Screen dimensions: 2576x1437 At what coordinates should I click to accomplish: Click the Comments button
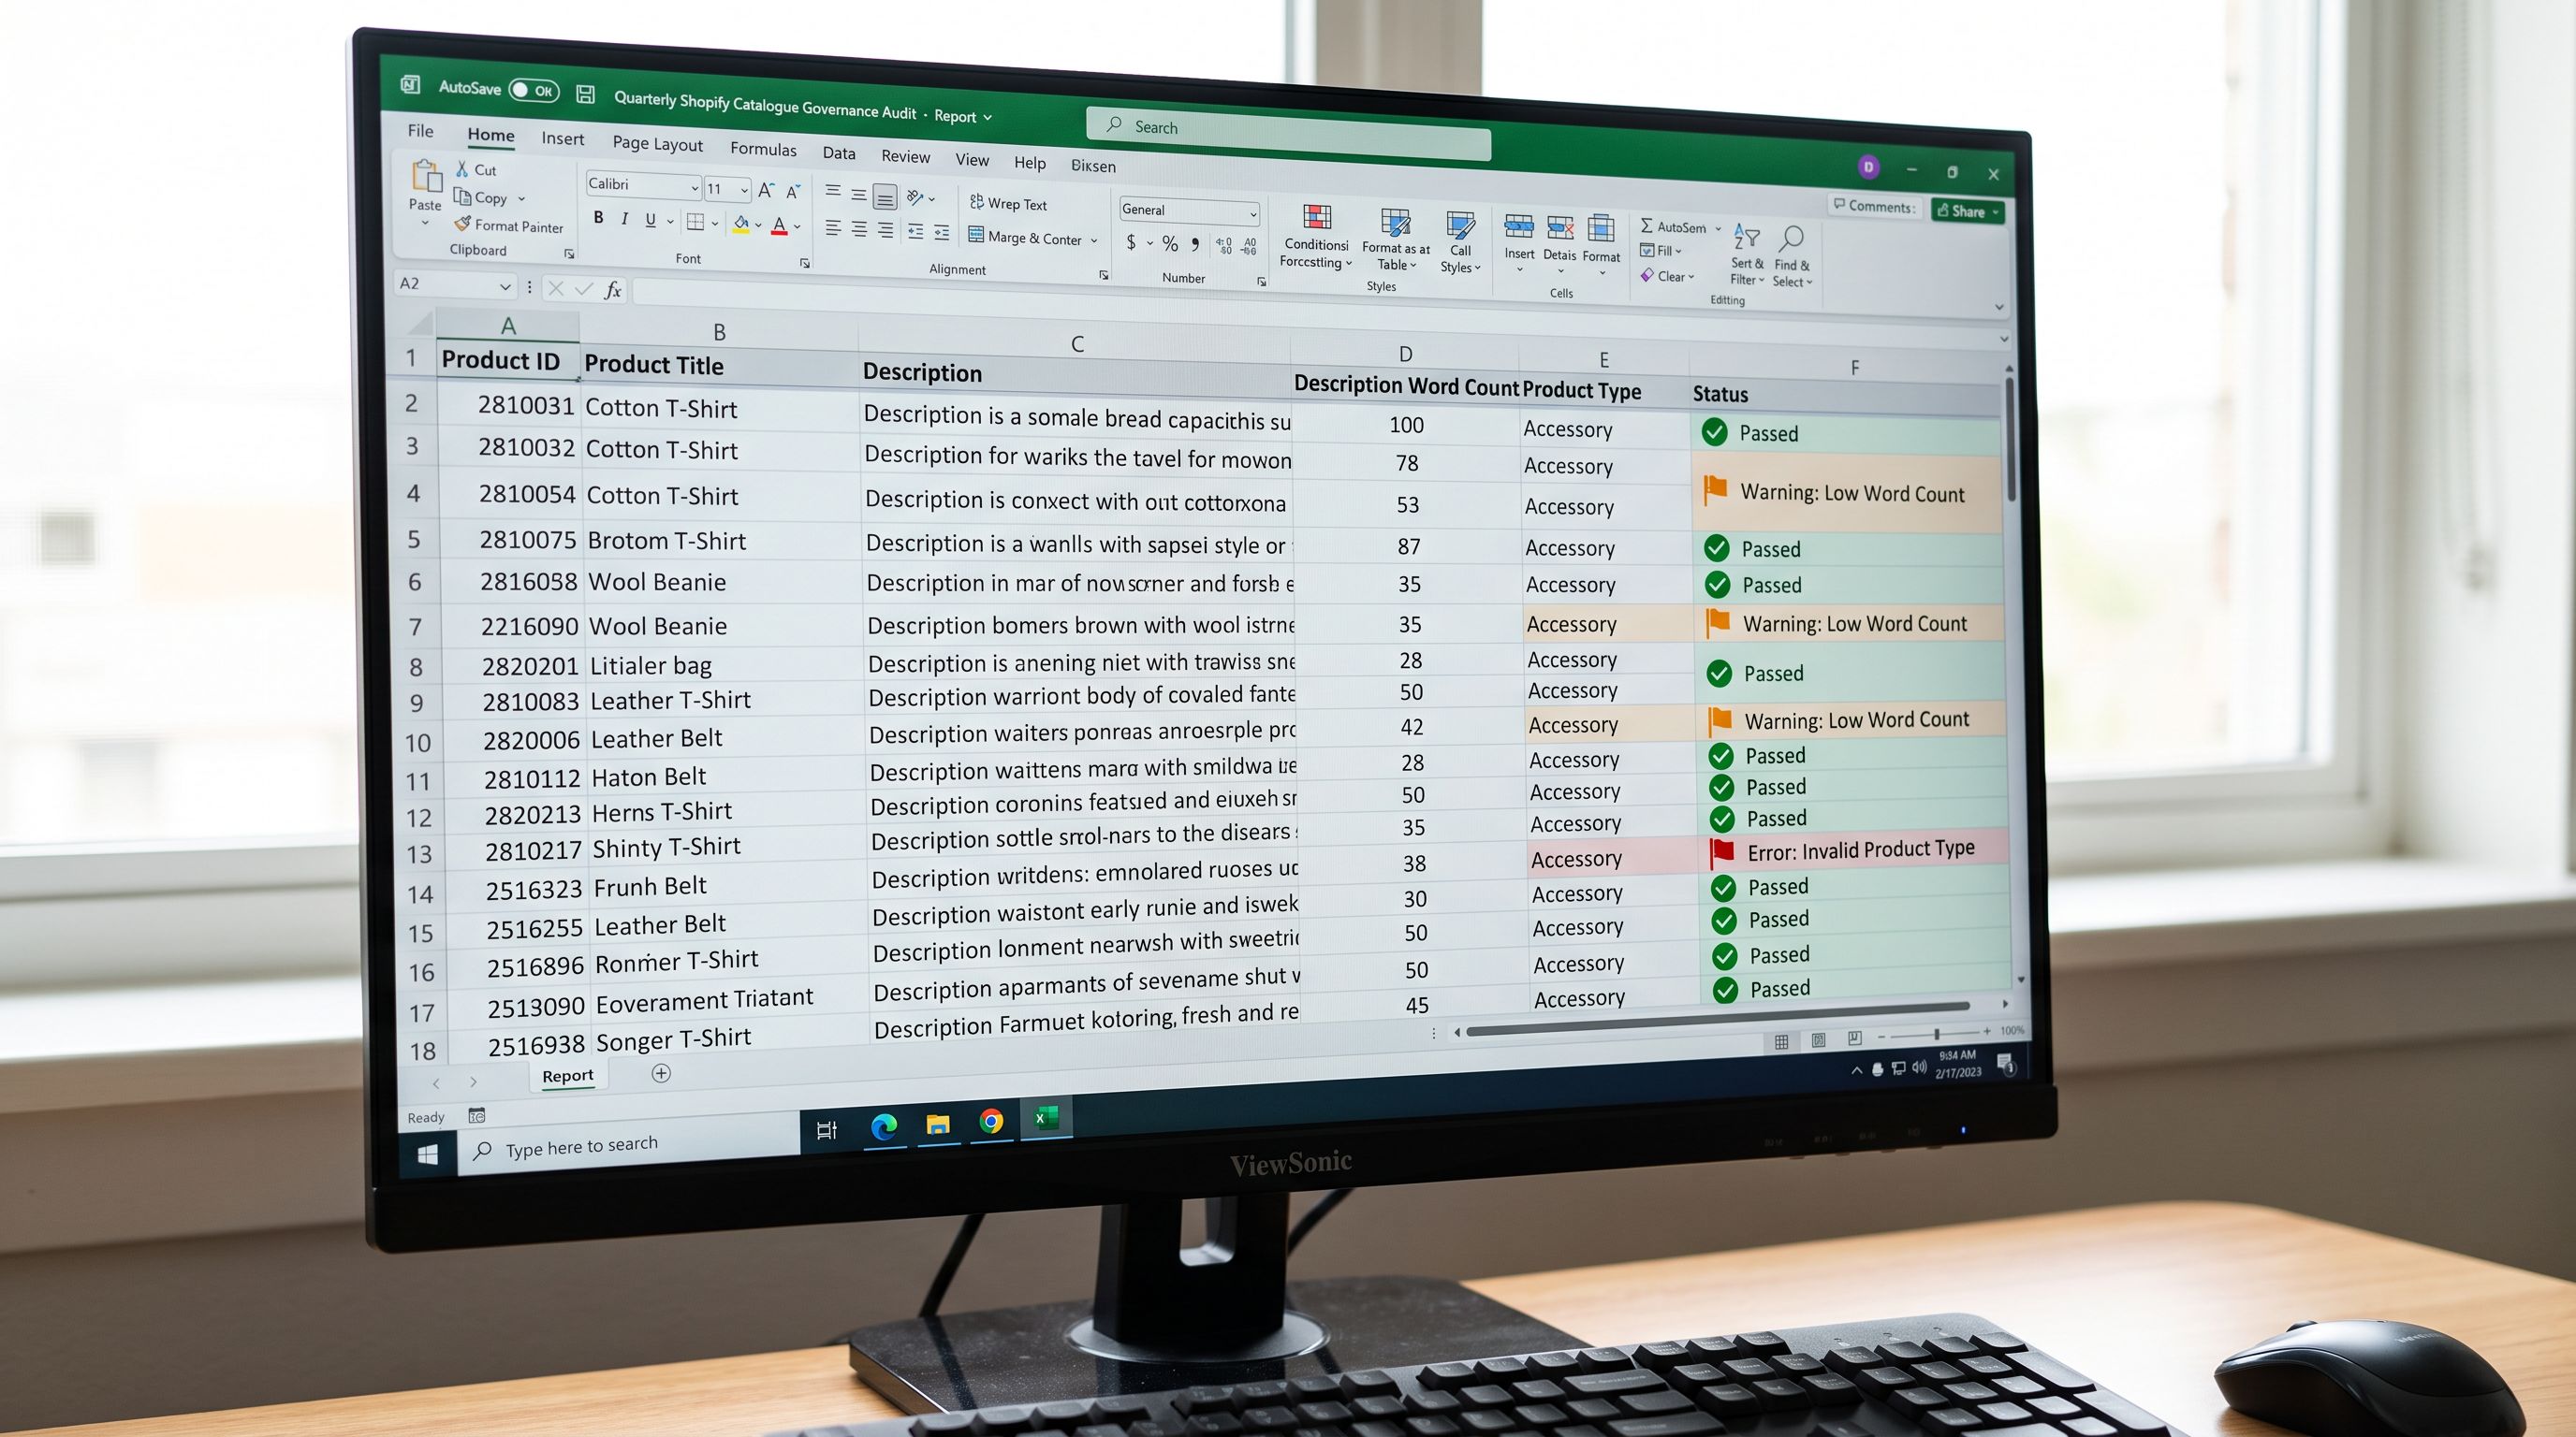tap(1875, 206)
